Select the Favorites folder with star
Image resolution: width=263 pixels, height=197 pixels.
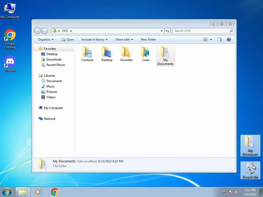(126, 54)
